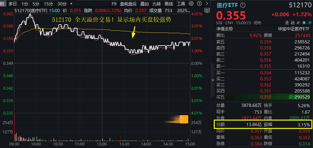The image size is (313, 148).
Task: Click the 10:30 time axis label
Action: (x=58, y=144)
